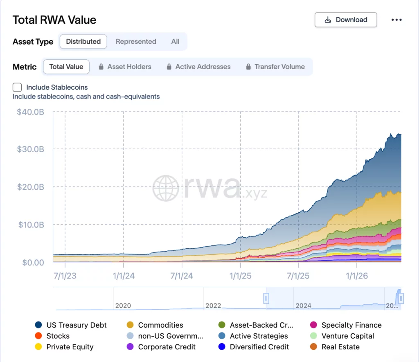The image size is (419, 362).
Task: Click the 7/1/25 x-axis label
Action: click(x=298, y=276)
